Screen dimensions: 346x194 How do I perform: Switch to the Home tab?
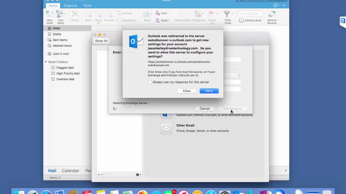point(53,6)
